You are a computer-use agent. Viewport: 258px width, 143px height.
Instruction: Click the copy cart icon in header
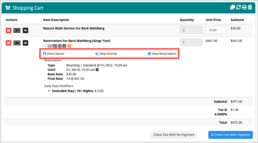coord(232,7)
